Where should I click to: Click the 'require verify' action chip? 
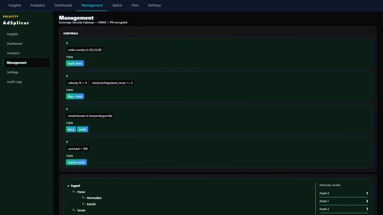tap(76, 162)
